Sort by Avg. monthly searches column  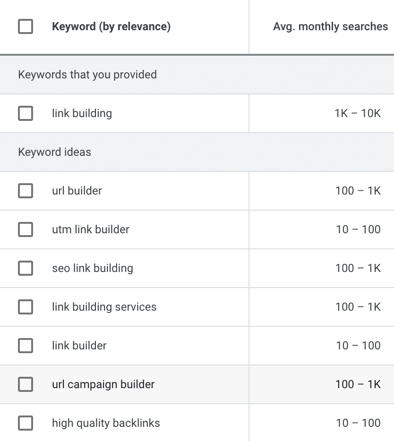tap(330, 26)
